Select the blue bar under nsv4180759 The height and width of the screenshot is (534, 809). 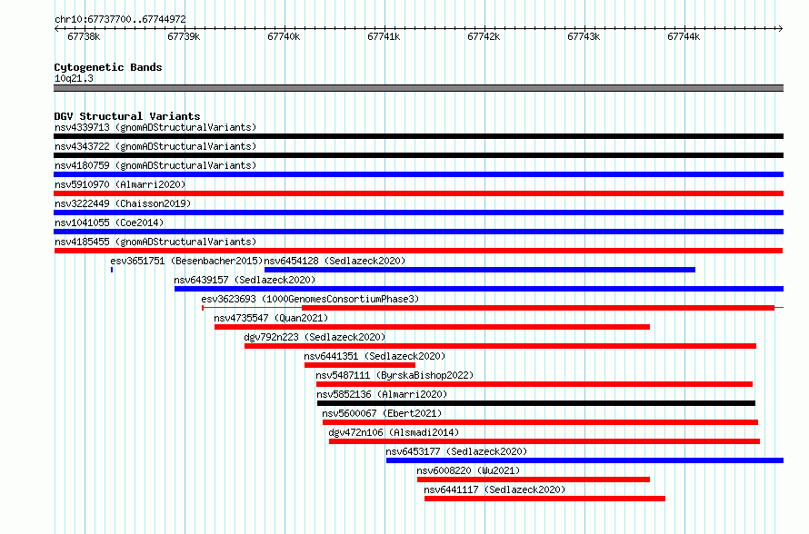click(x=418, y=174)
